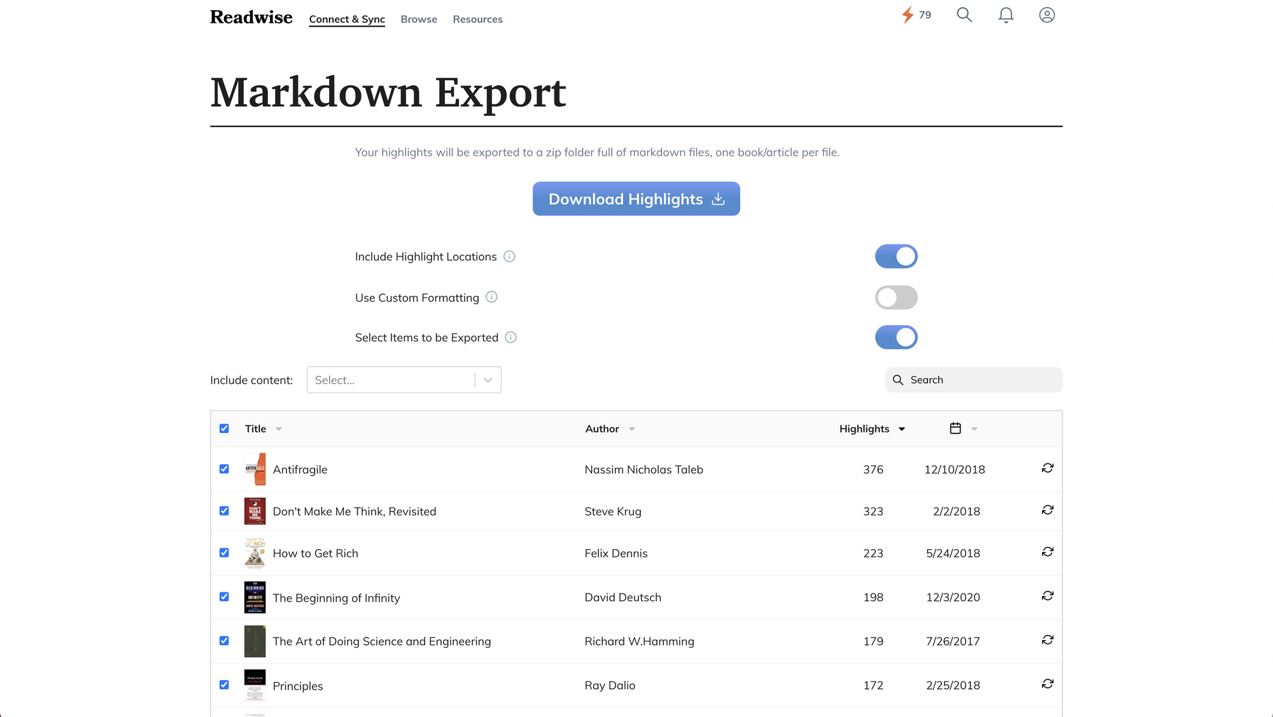Screen dimensions: 1273x717
Task: Click Richard W.Hamming author cell
Action: pyautogui.click(x=639, y=641)
